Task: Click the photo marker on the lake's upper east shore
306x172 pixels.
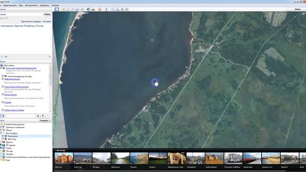Action: [x=190, y=24]
